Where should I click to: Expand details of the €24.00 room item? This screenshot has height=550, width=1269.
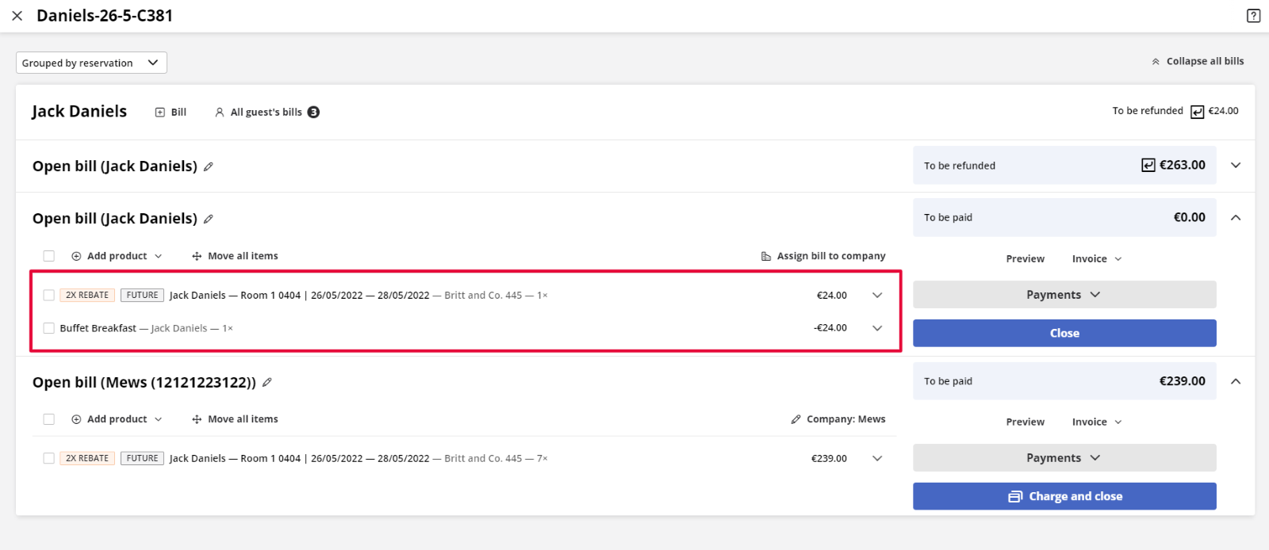877,295
